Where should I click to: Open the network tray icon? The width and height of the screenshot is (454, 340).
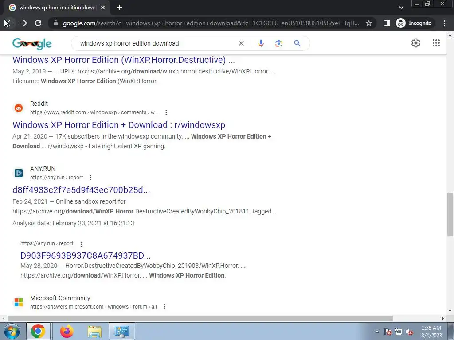pos(399,332)
